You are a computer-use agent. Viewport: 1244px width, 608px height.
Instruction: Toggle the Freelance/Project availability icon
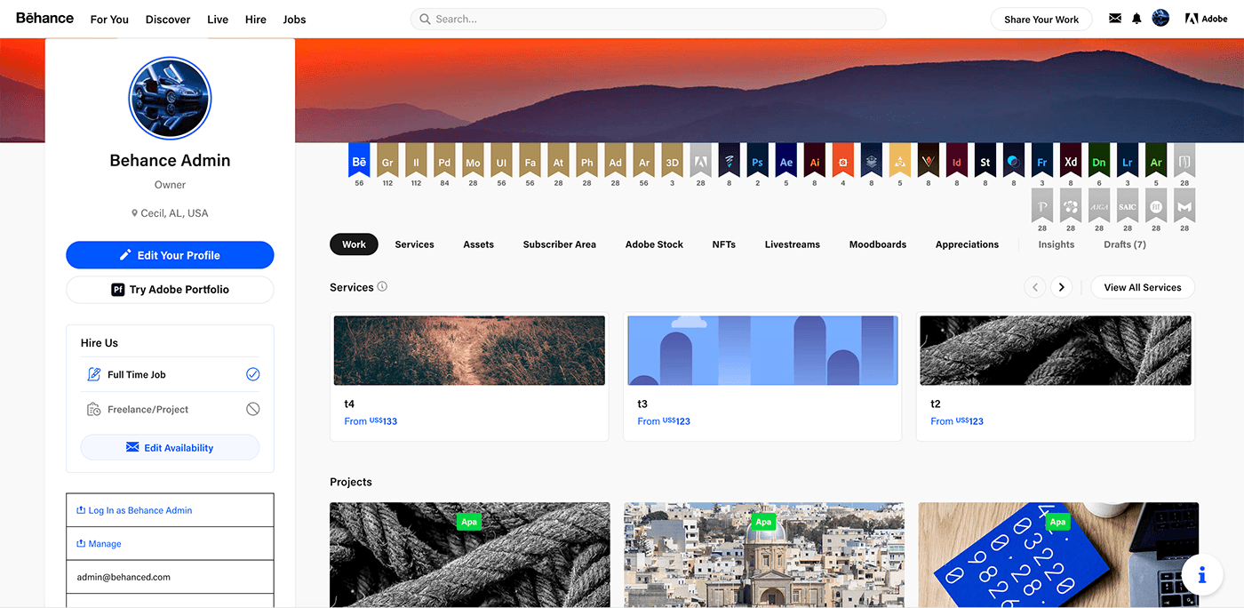click(x=252, y=410)
